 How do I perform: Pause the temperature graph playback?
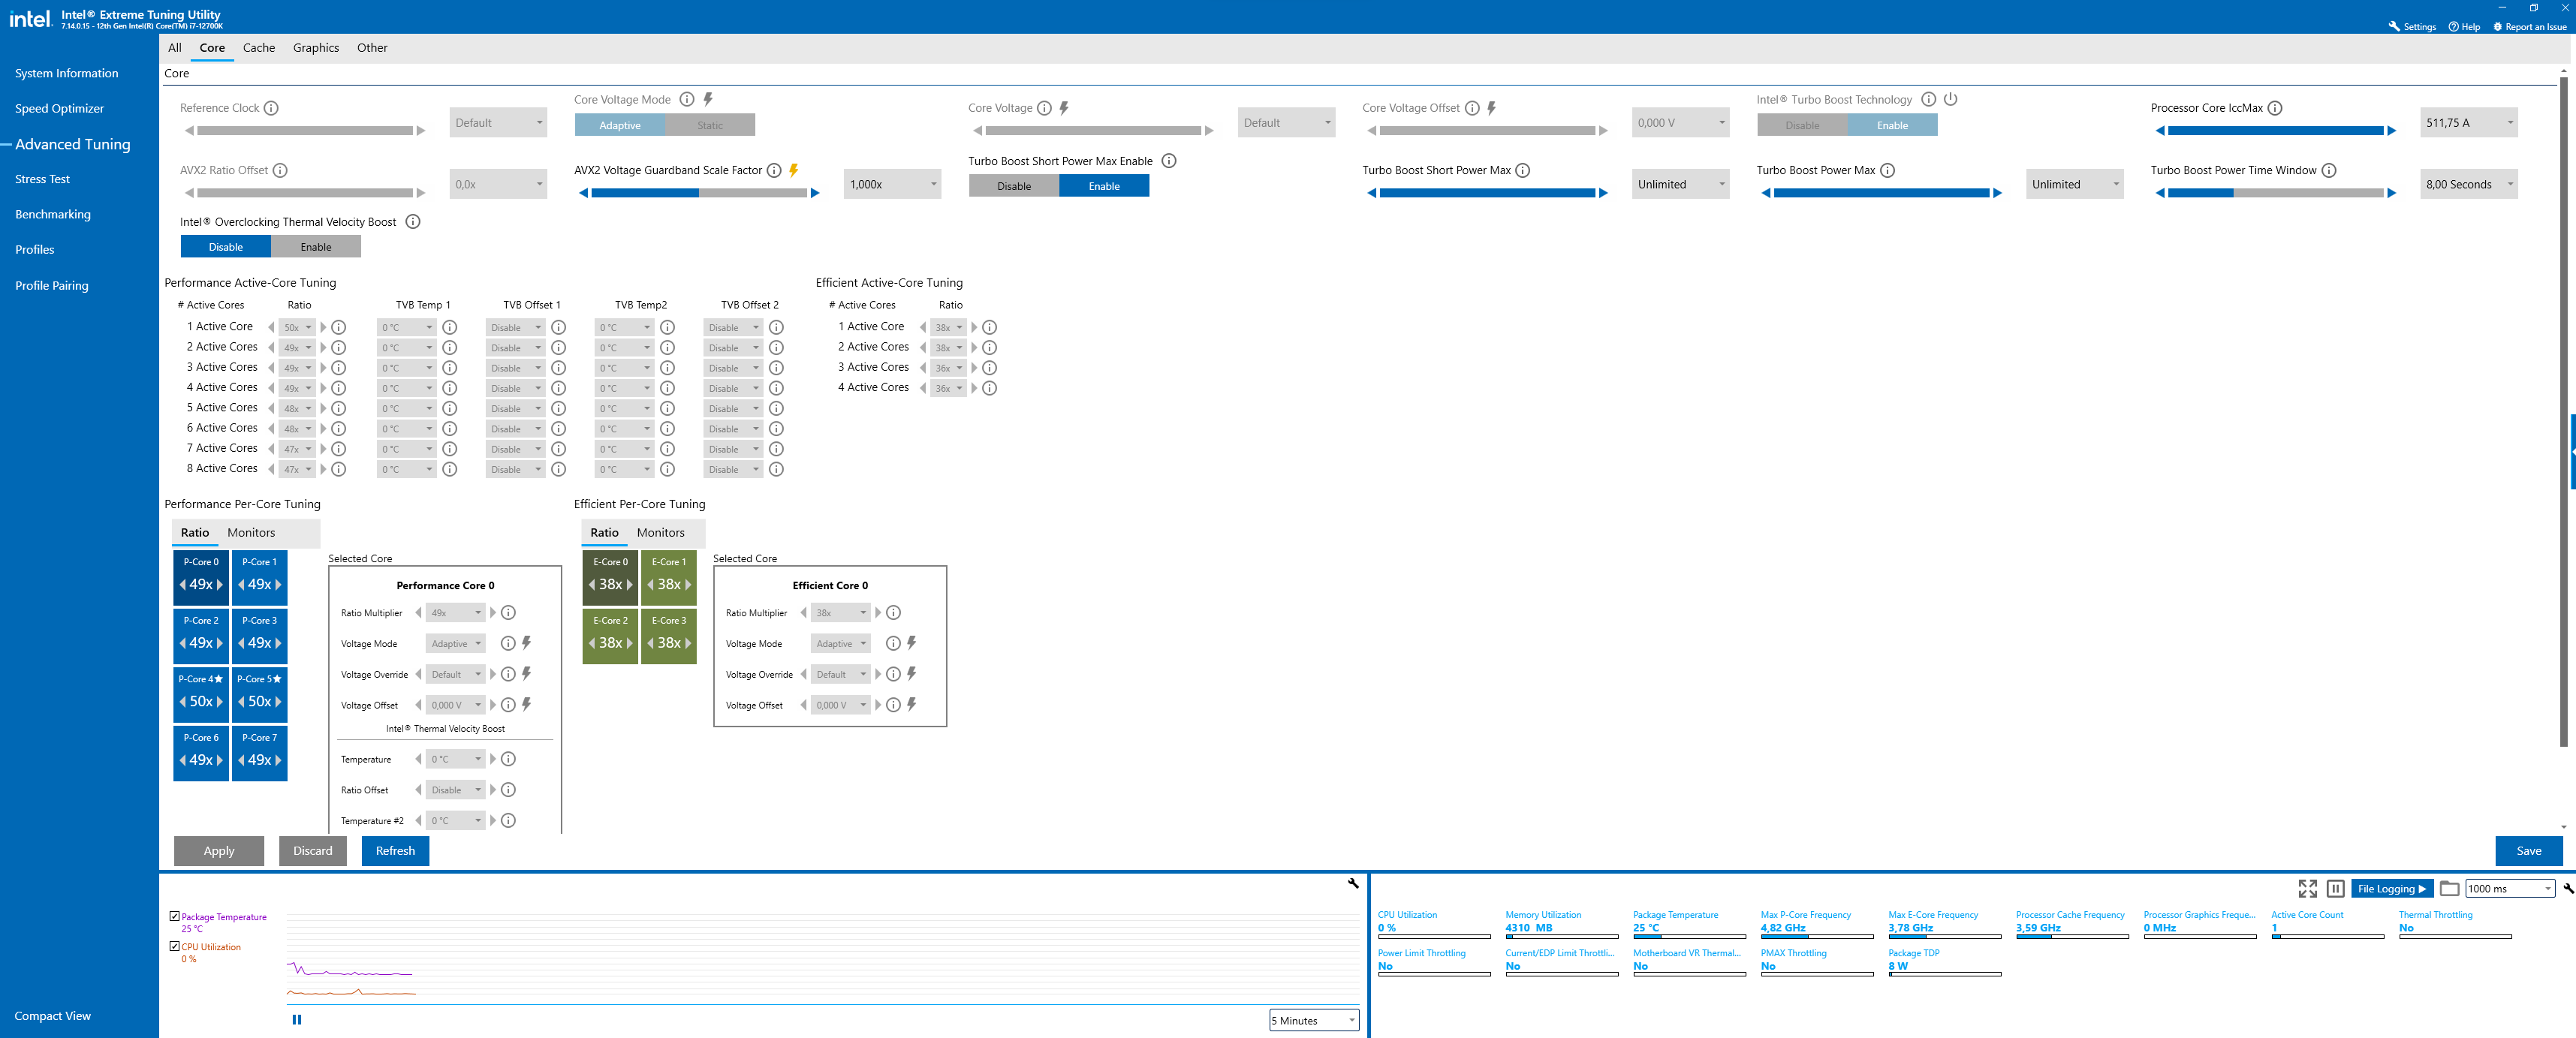[x=296, y=1020]
